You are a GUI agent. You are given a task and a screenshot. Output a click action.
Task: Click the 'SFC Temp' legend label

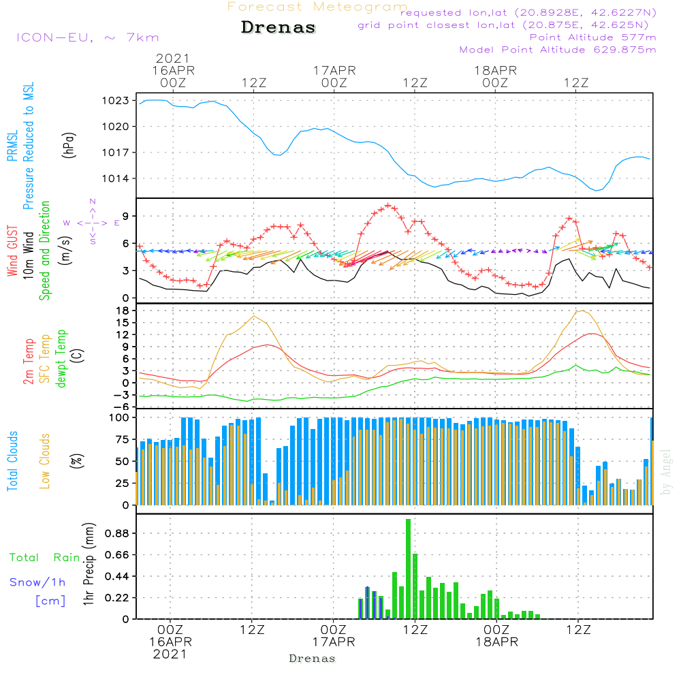coord(45,359)
